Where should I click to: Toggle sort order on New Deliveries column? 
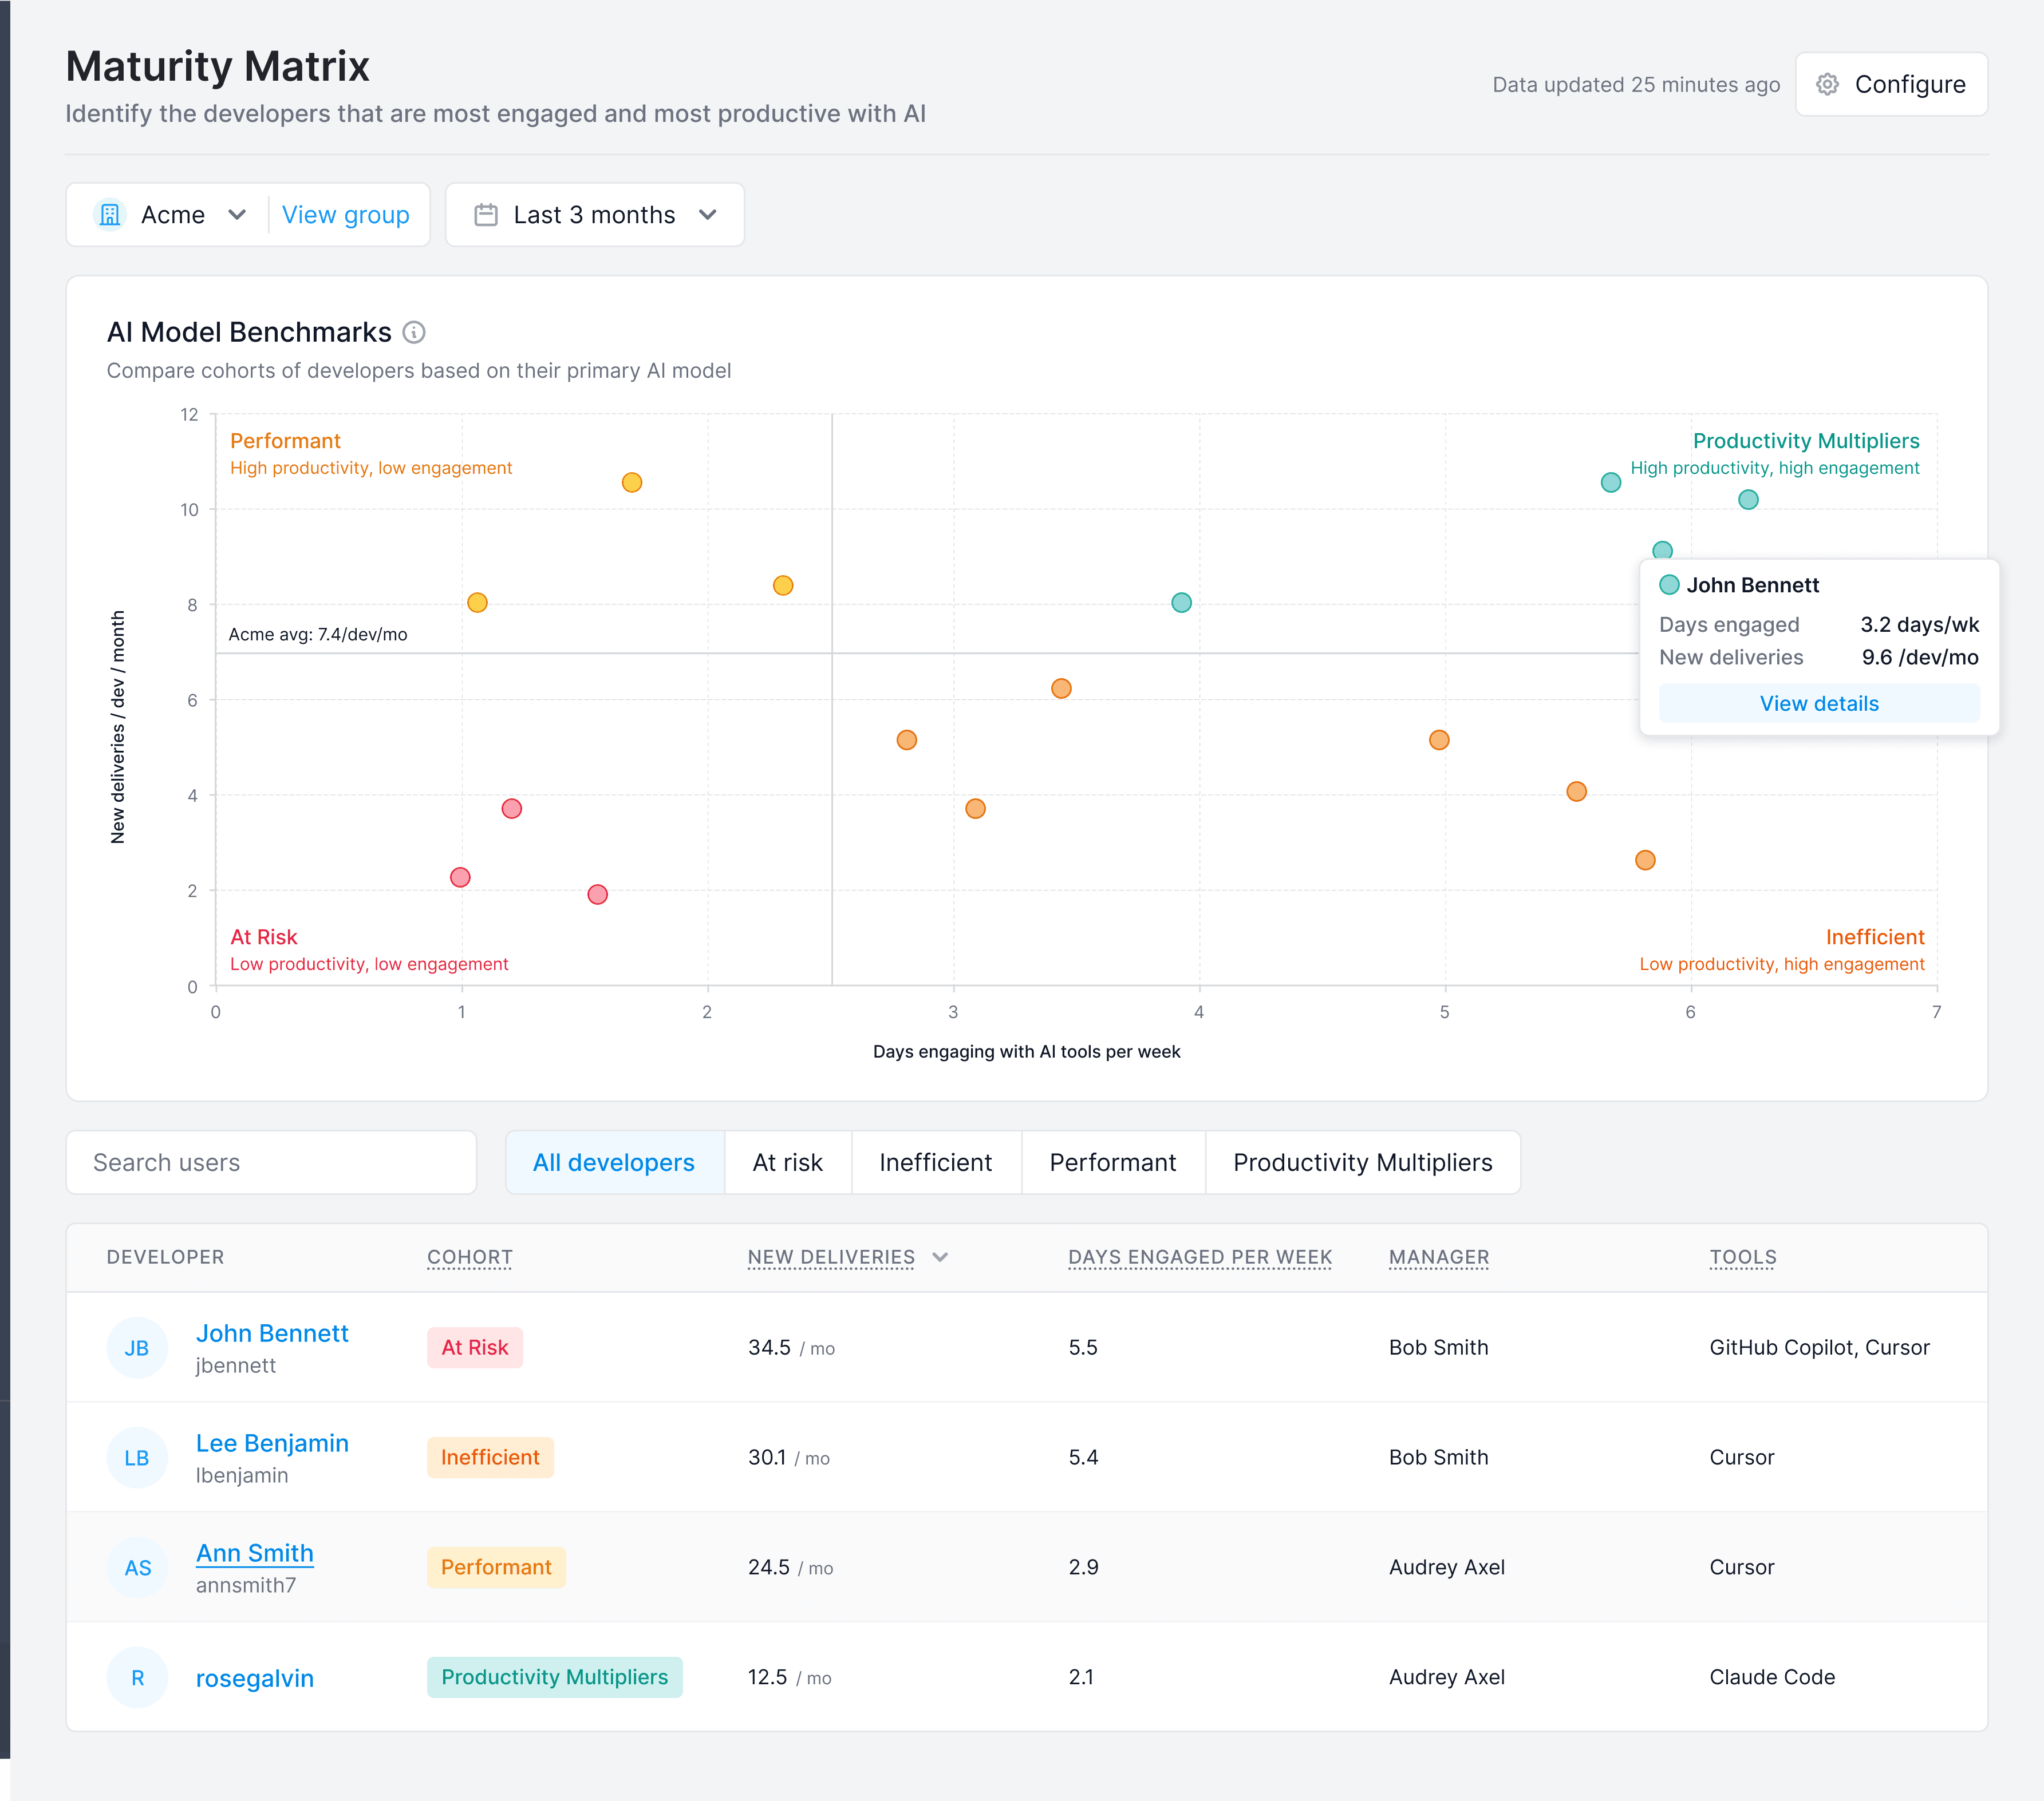click(940, 1257)
